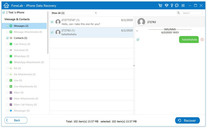Click the Line Attachments icon
This screenshot has height=128, width=207.
[x=11, y=86]
